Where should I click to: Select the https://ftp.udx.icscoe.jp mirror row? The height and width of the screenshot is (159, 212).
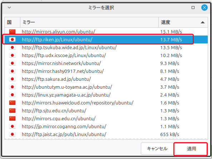pyautogui.click(x=106, y=55)
